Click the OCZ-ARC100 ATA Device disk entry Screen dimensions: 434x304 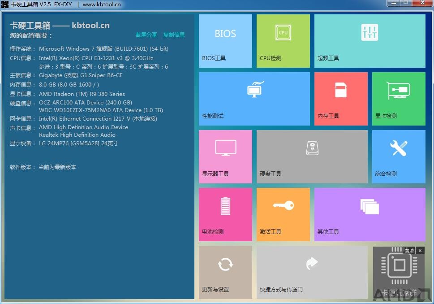(x=86, y=103)
